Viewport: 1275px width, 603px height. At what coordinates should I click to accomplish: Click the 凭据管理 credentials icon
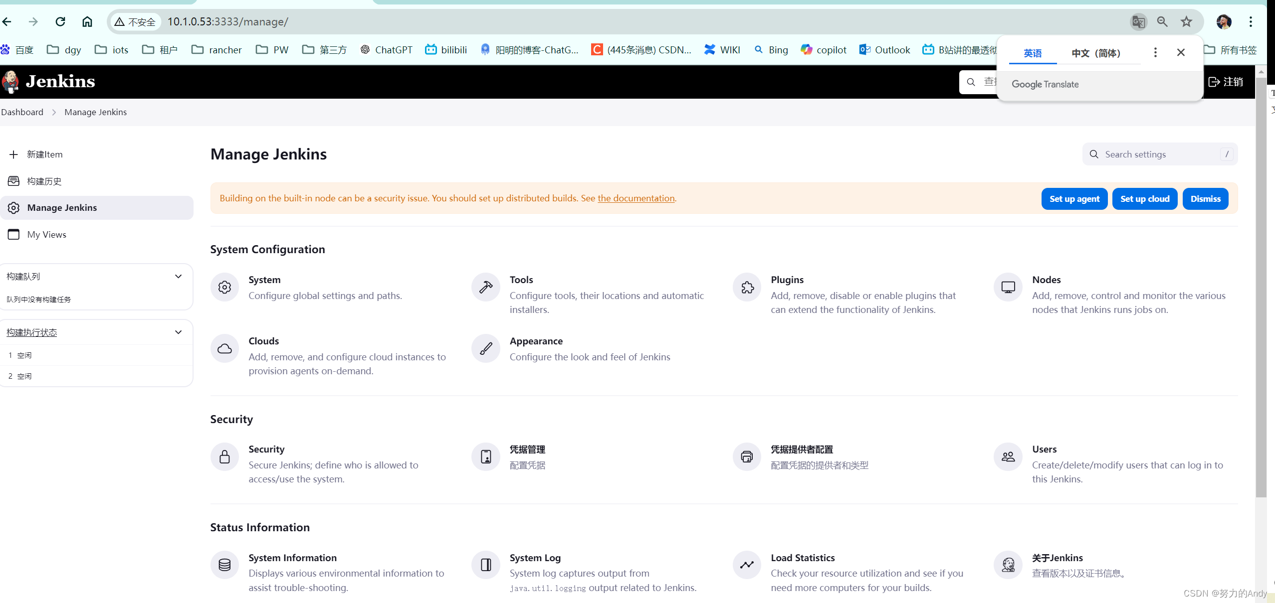486,456
